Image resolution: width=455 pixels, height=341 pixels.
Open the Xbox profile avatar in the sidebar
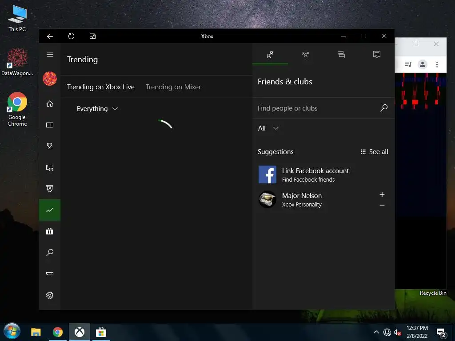50,79
